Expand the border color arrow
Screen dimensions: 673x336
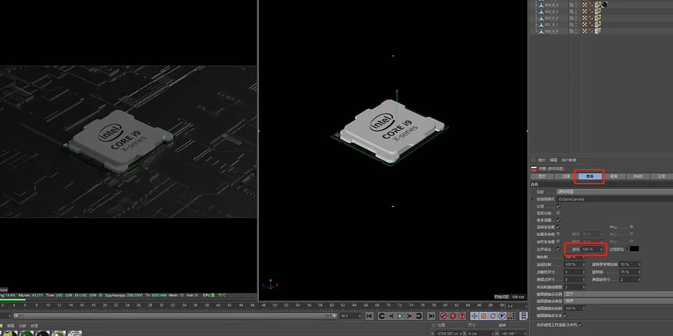click(628, 249)
